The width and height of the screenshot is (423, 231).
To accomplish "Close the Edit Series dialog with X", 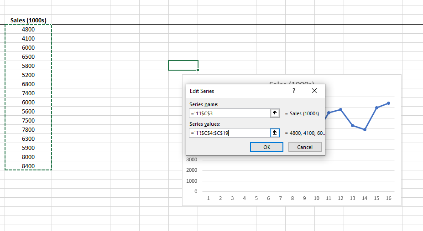I will 314,91.
